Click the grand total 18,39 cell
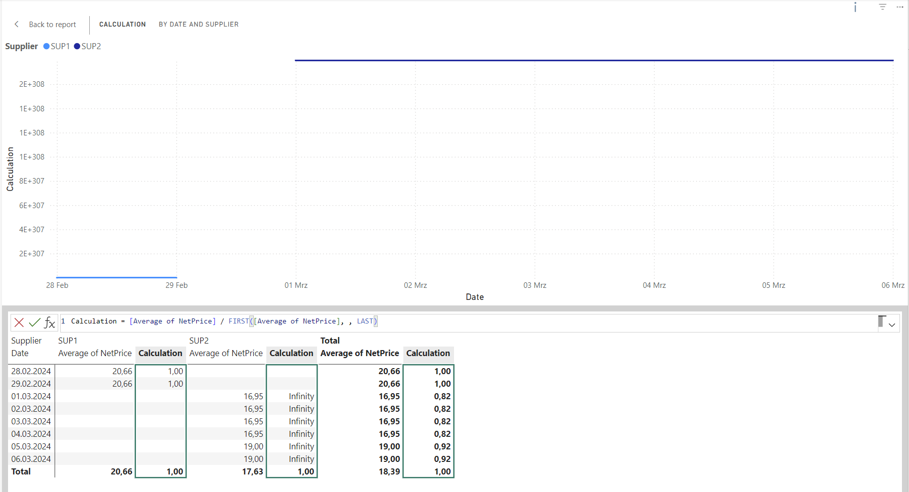This screenshot has height=492, width=909. (x=389, y=472)
